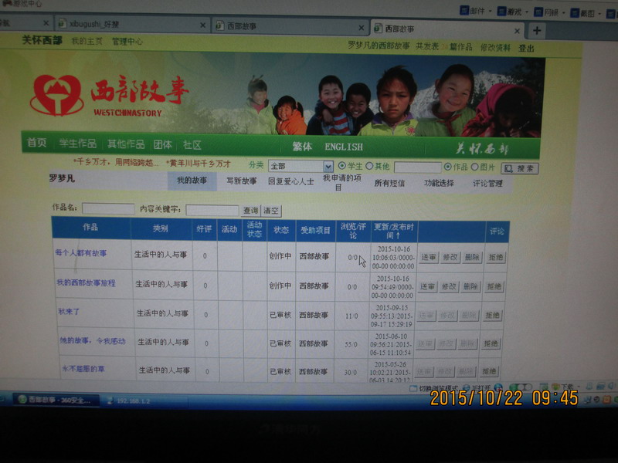Click the 网银 toolbar icon
This screenshot has height=463, width=618.
pos(545,12)
